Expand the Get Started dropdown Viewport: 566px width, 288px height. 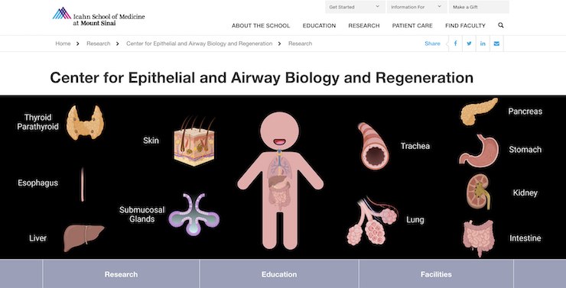(355, 7)
